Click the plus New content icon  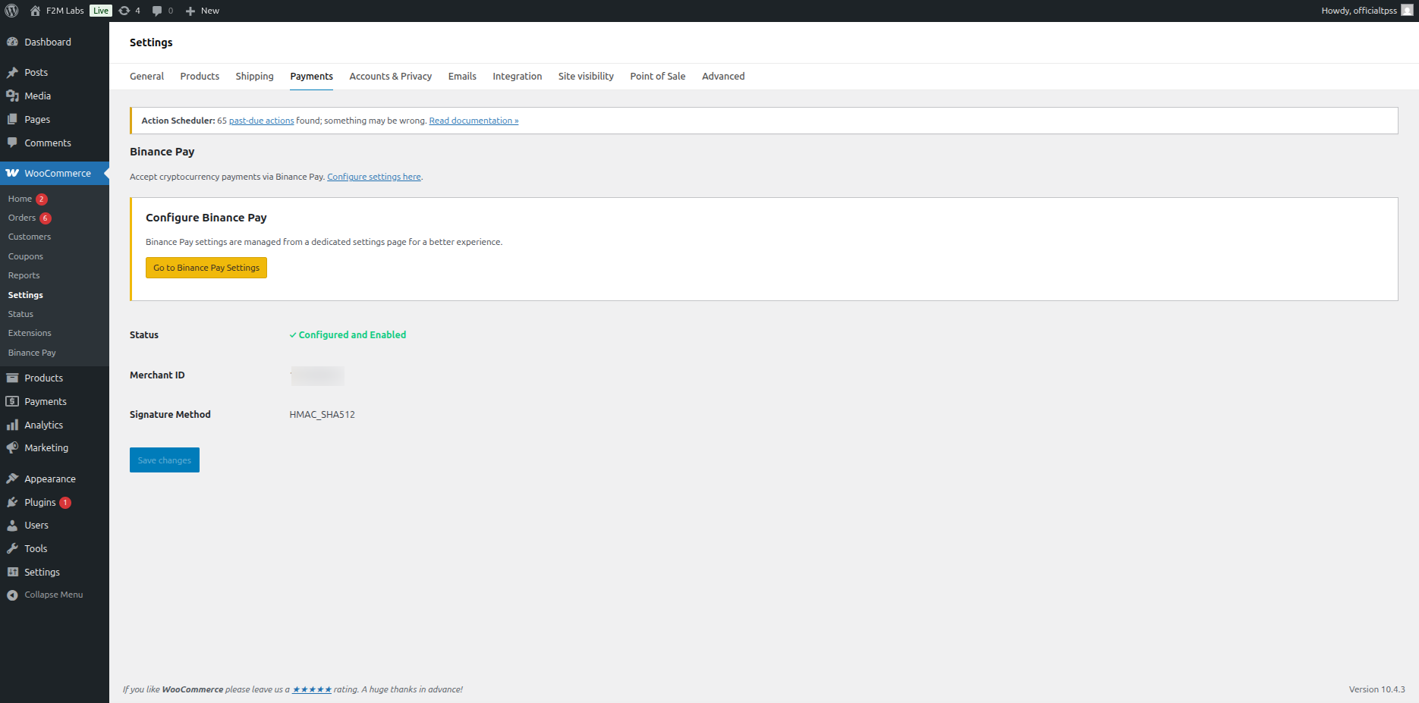pyautogui.click(x=190, y=11)
